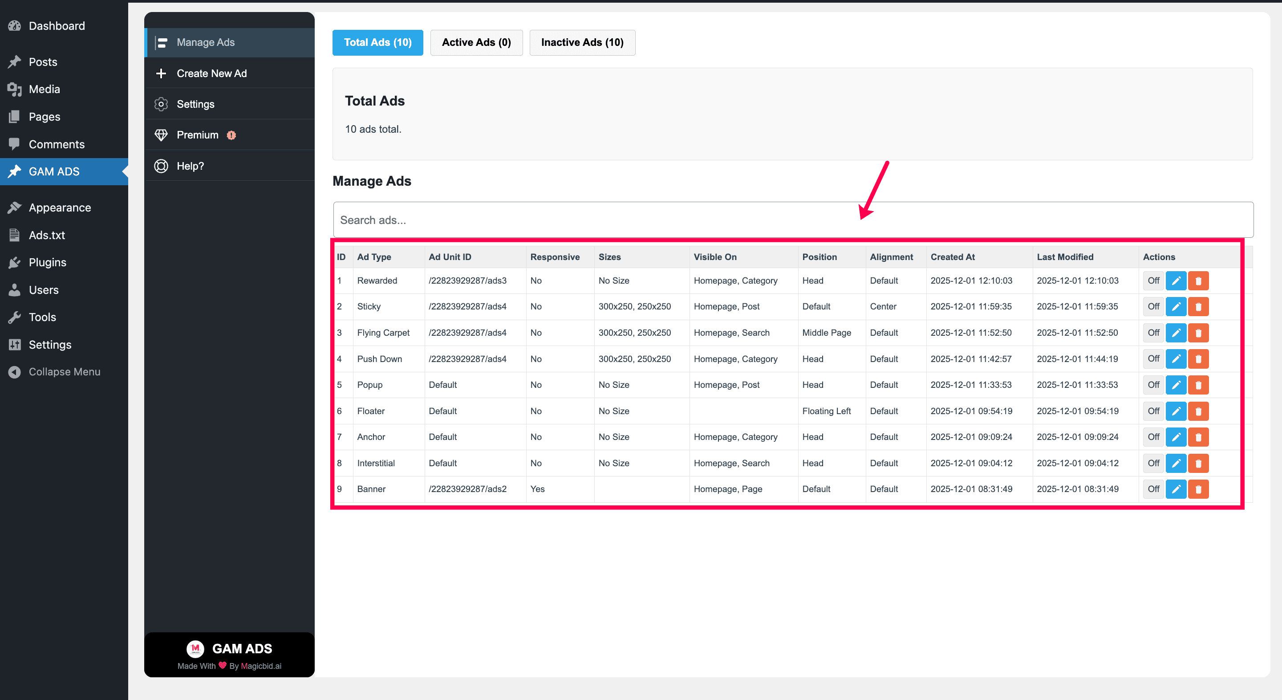Click the Settings gear icon in plugin sidebar

(x=161, y=104)
